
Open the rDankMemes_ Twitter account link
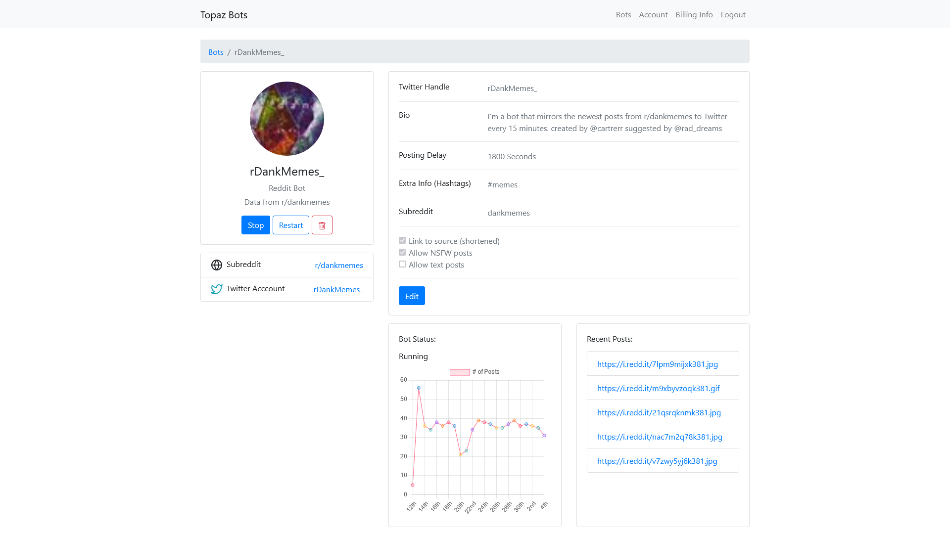pos(338,290)
